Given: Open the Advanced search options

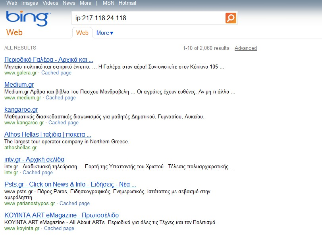Looking at the screenshot, I should coord(245,48).
